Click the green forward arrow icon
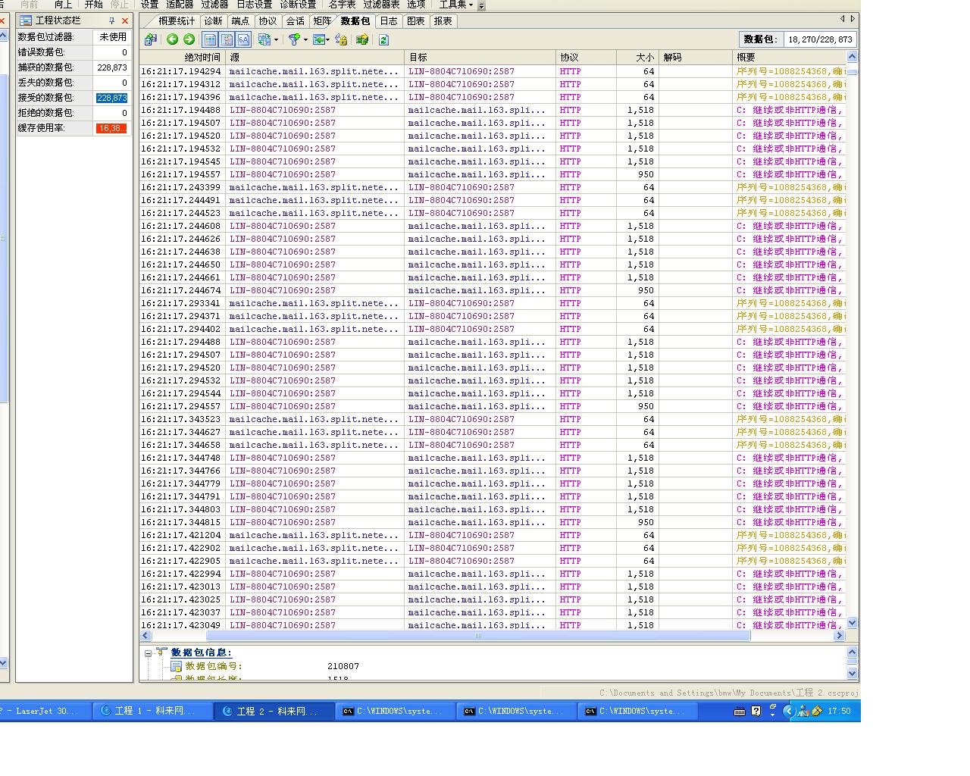 (189, 39)
